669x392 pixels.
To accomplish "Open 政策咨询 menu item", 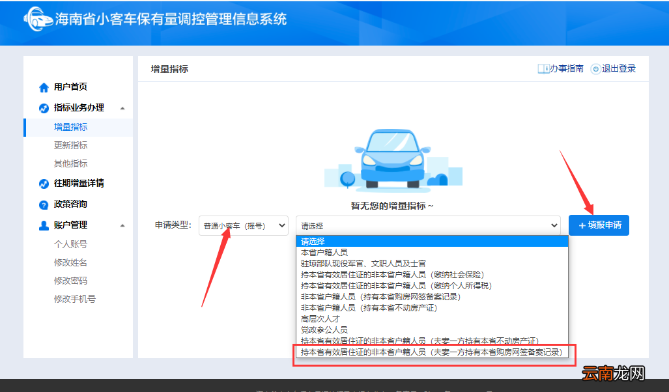I will point(70,204).
